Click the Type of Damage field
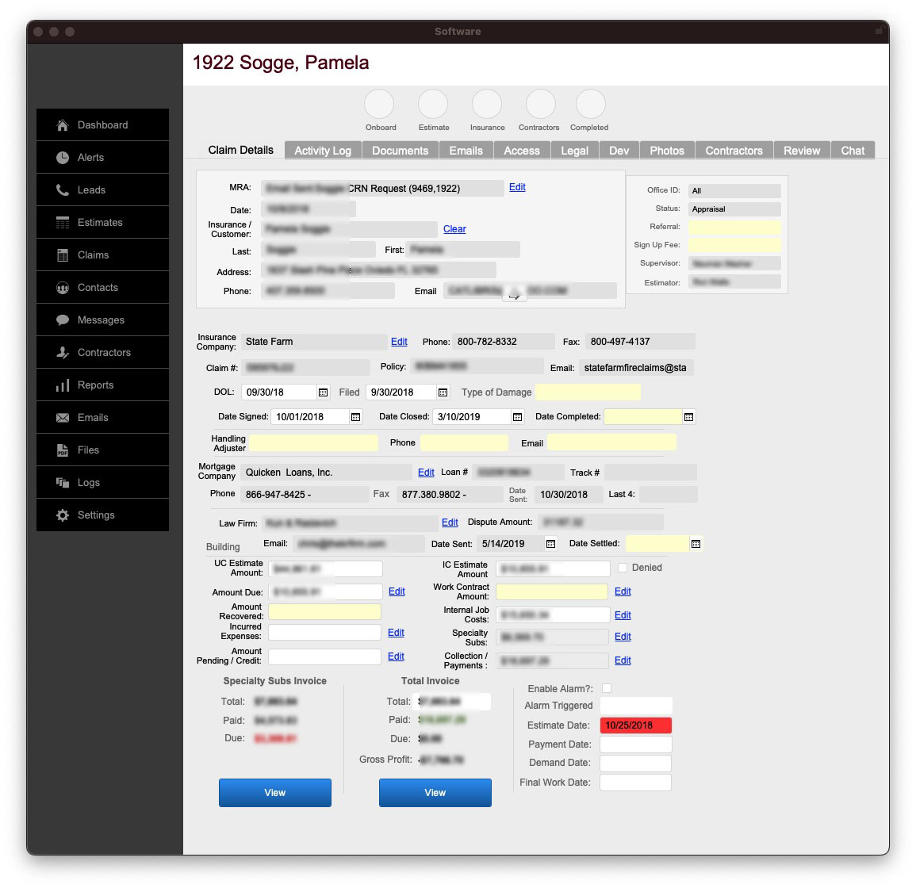916x888 pixels. 588,392
